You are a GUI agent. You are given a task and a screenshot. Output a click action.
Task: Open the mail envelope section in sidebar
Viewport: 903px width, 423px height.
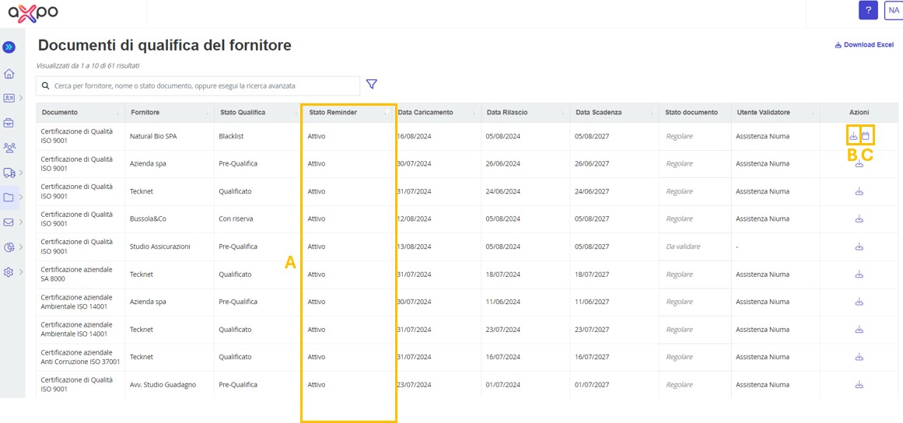tap(9, 222)
